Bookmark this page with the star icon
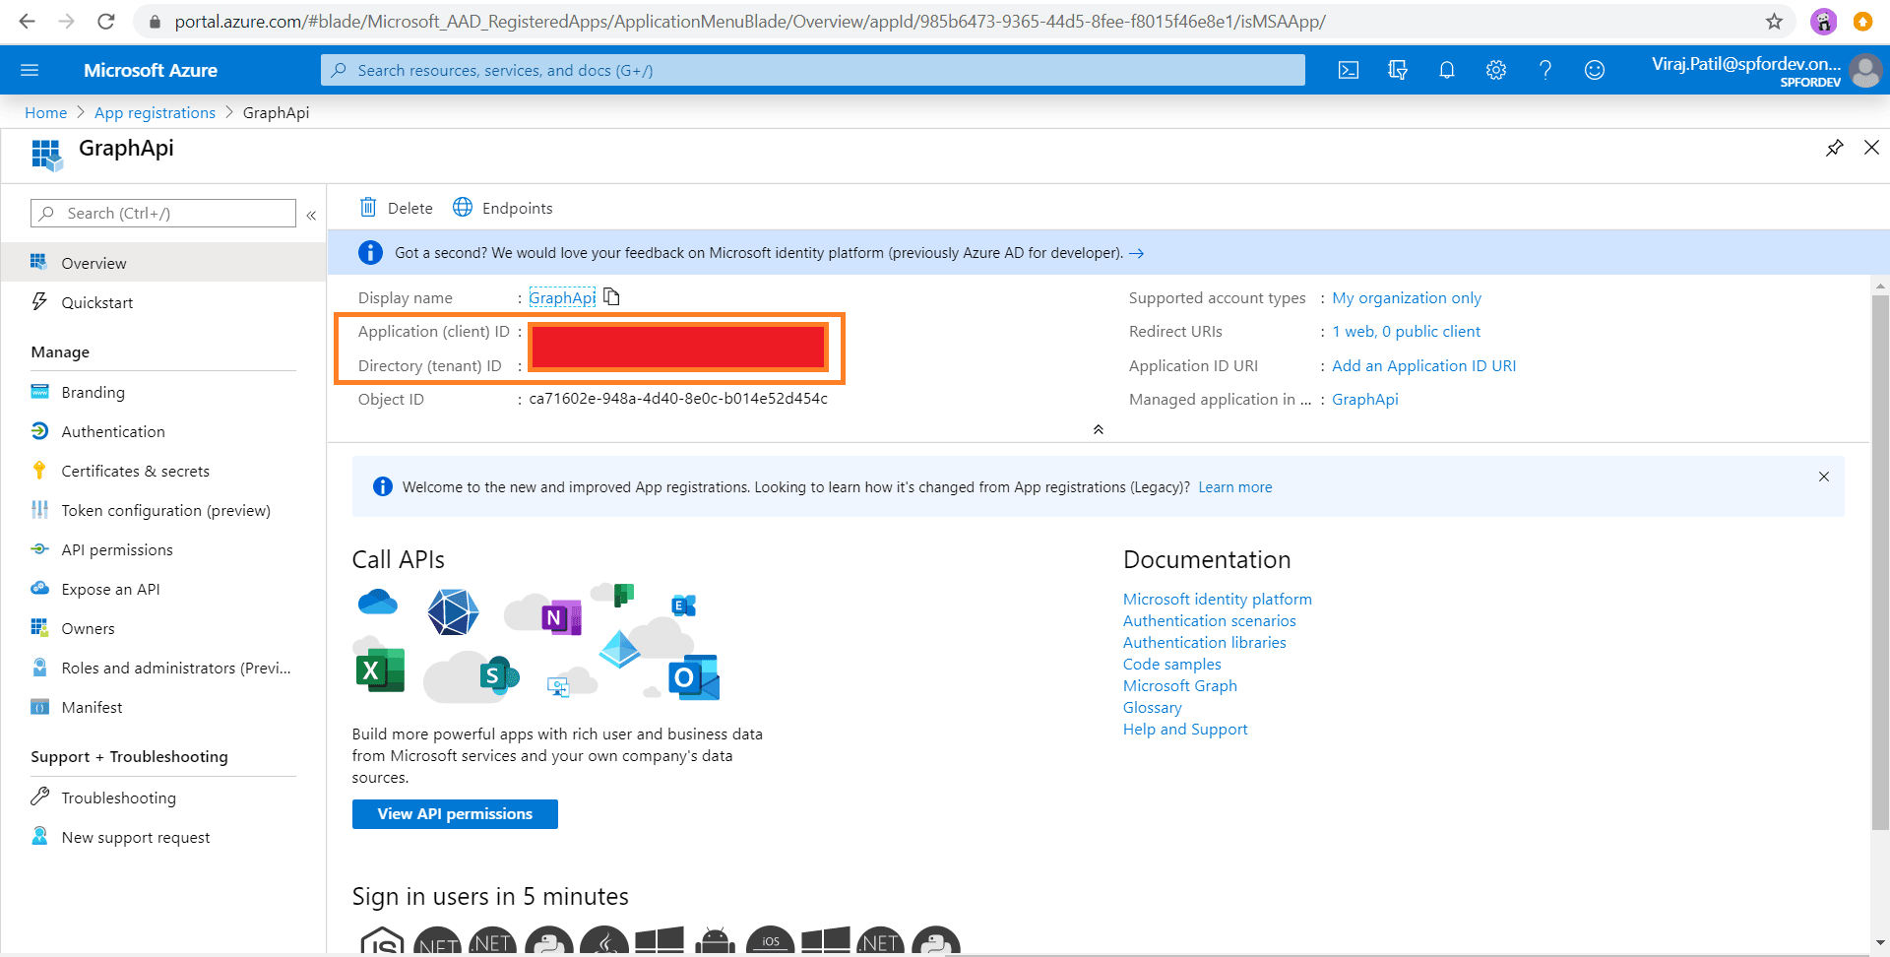 1774,21
